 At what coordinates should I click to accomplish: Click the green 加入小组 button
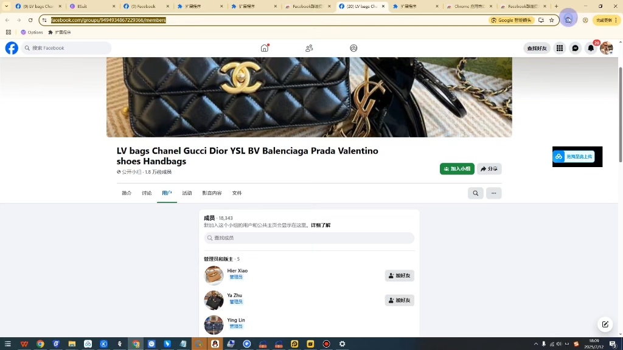tap(457, 169)
